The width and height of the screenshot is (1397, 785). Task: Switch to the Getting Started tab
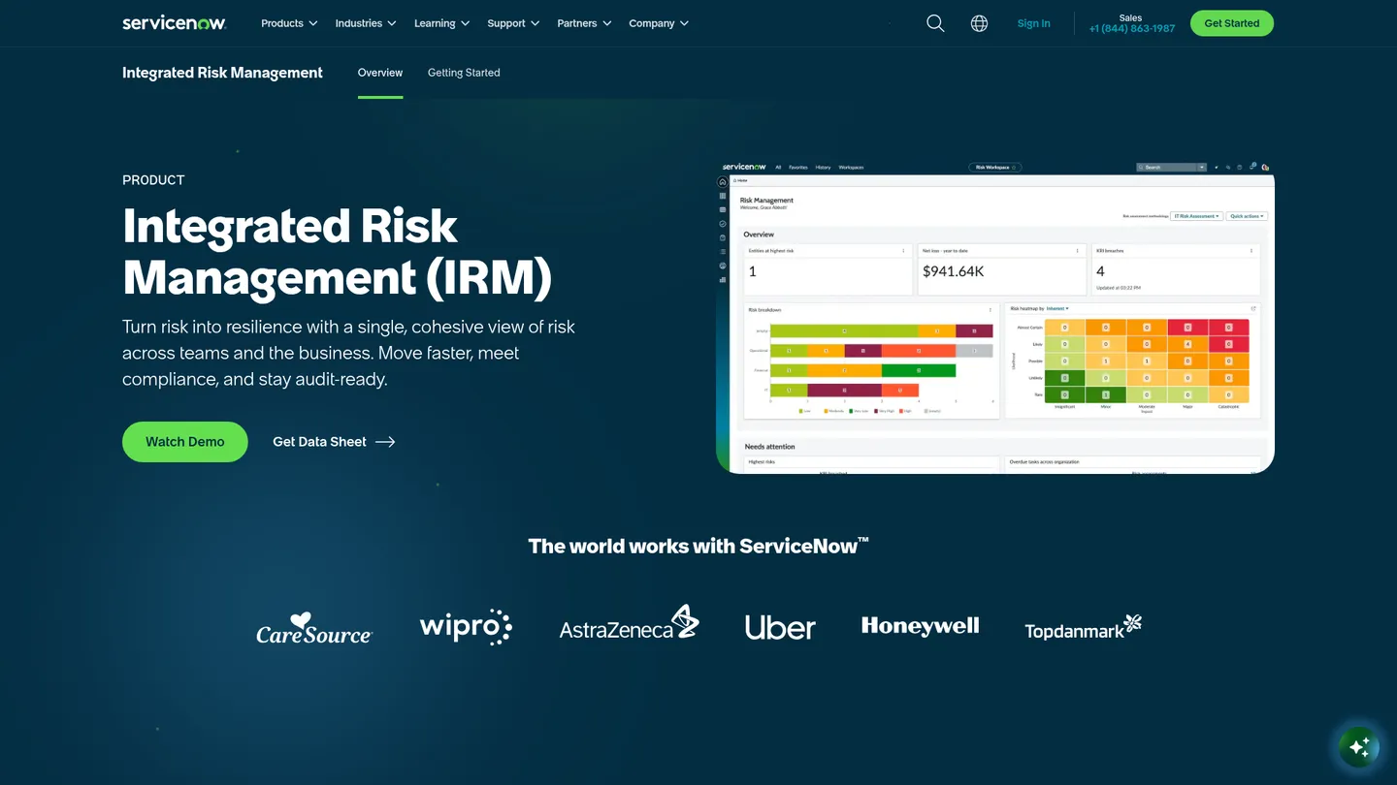[464, 73]
